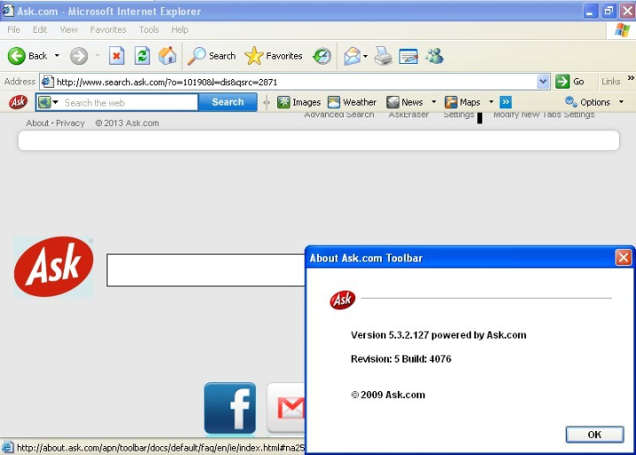Open the View menu

[x=68, y=29]
